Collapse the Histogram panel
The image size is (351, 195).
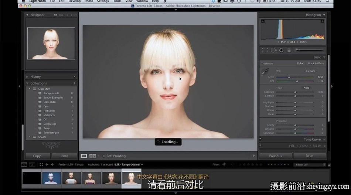[324, 15]
